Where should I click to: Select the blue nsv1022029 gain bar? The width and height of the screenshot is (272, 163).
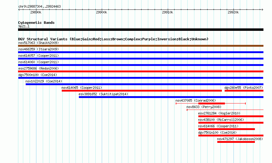click(145, 84)
